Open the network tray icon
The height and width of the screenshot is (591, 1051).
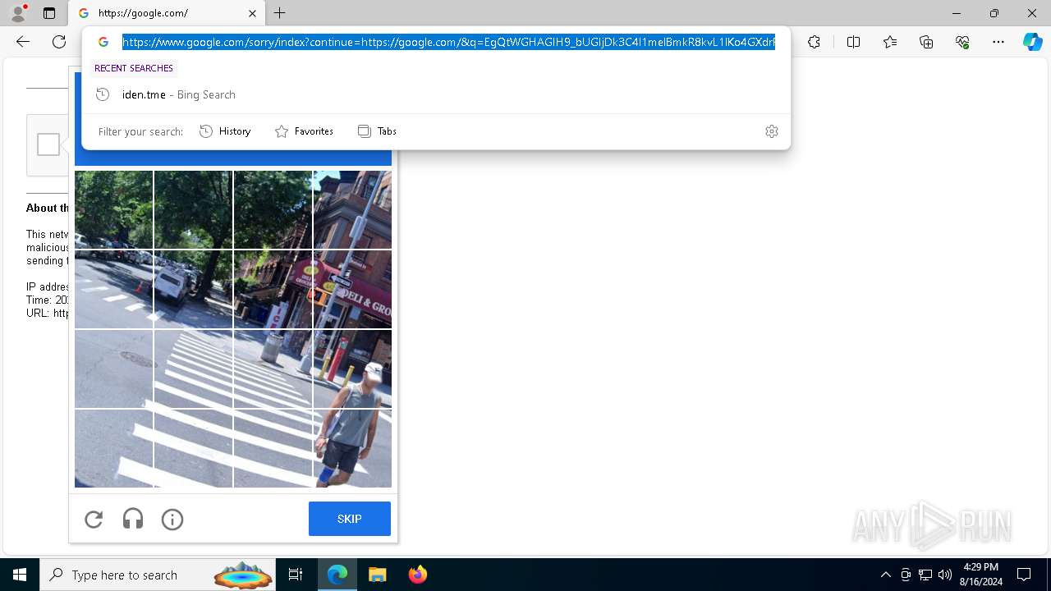pos(925,575)
